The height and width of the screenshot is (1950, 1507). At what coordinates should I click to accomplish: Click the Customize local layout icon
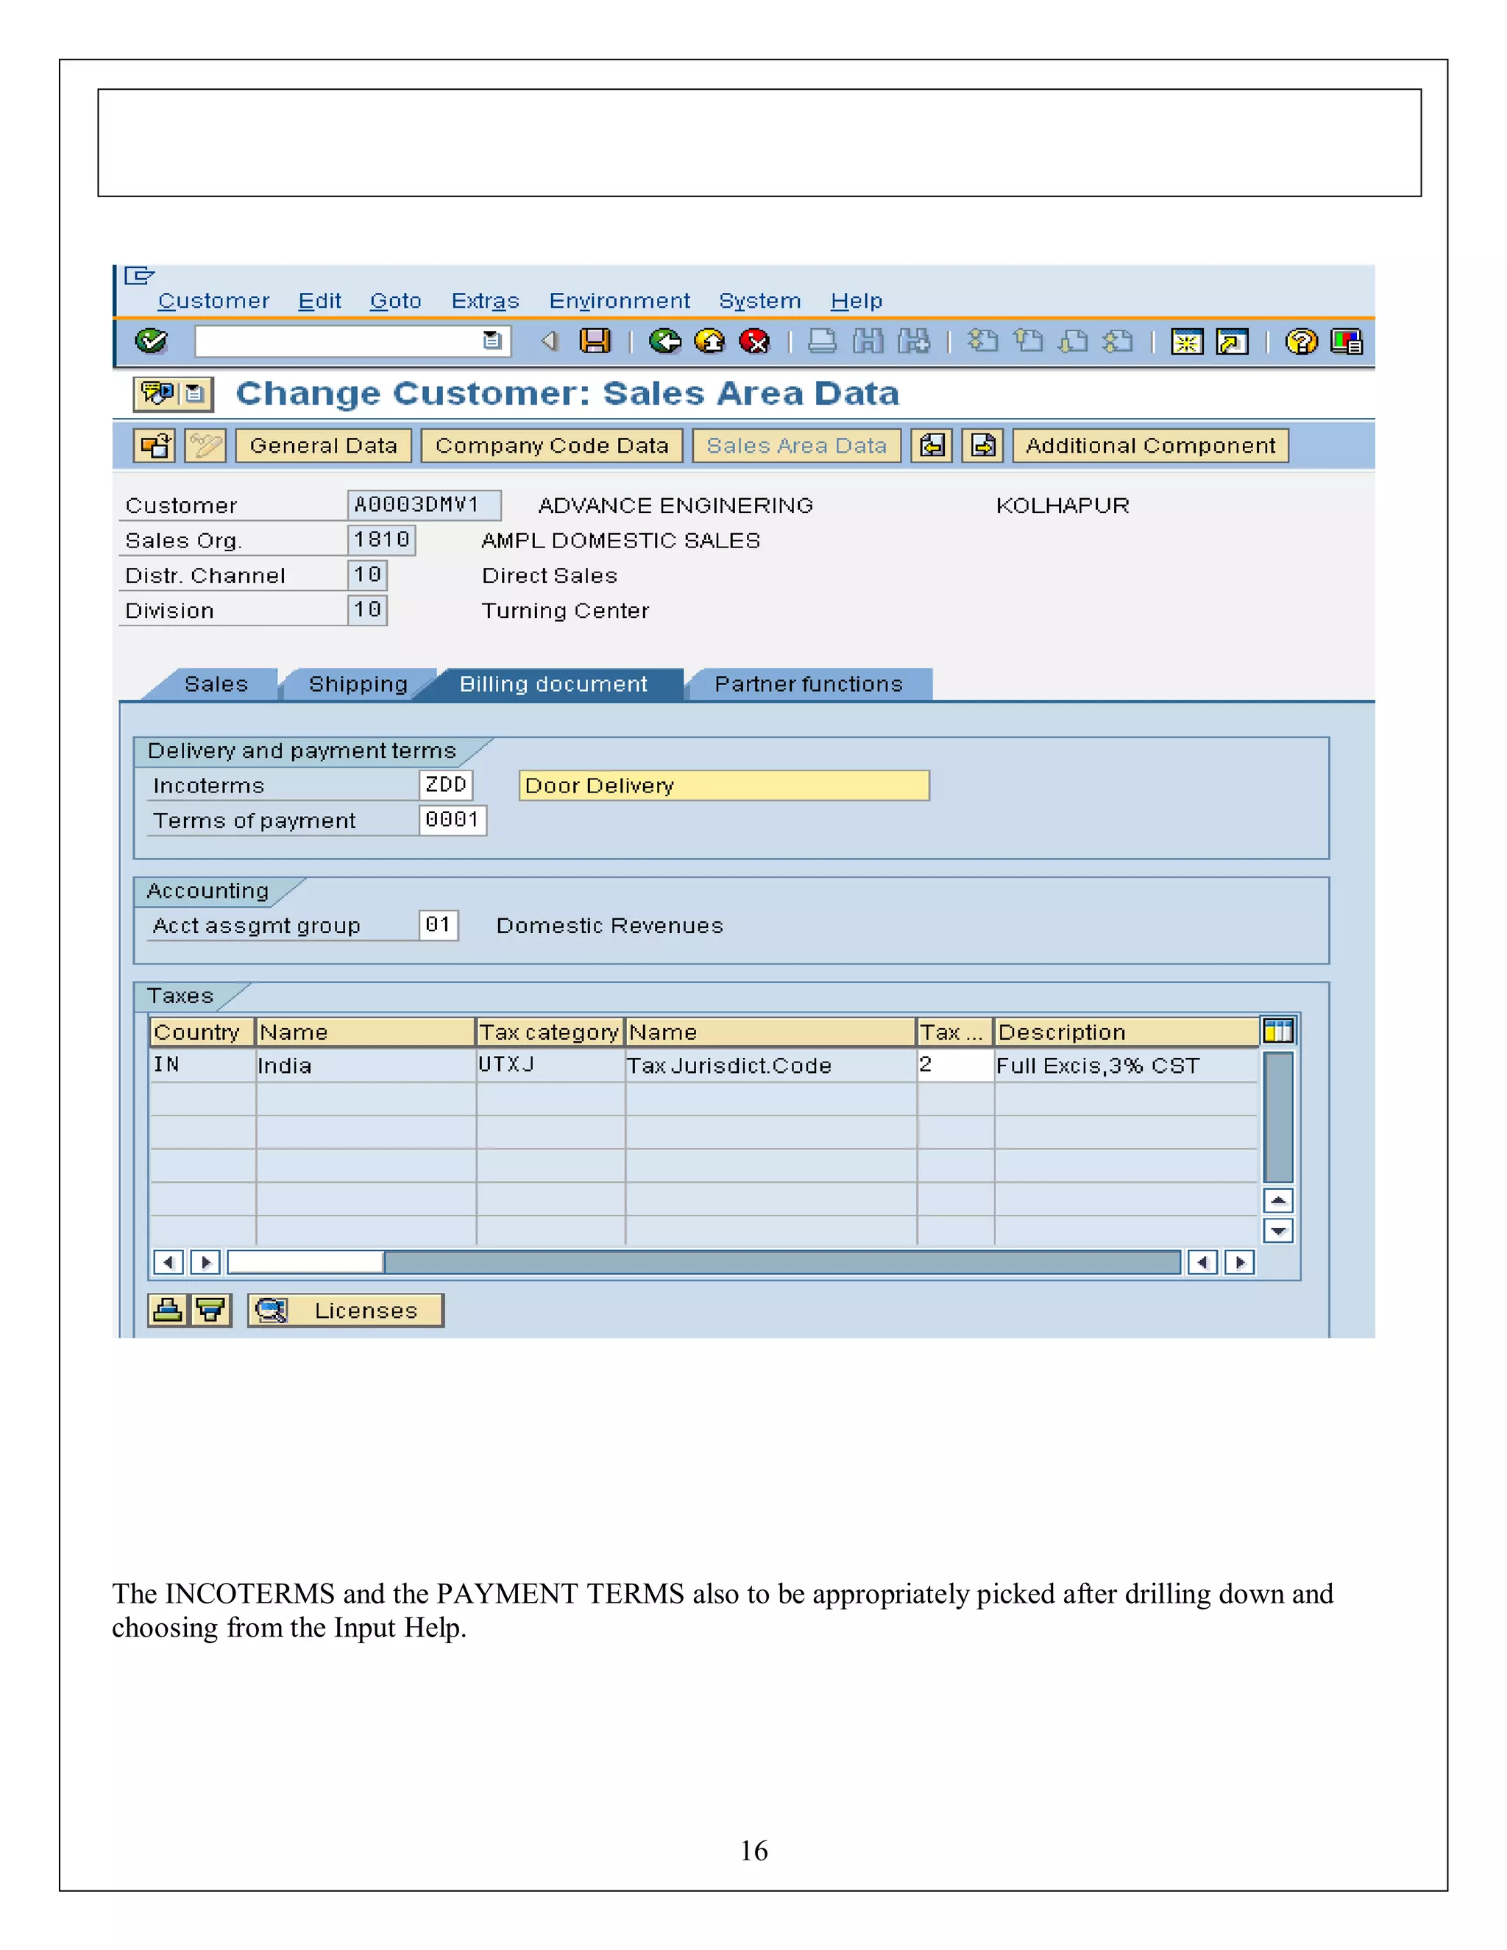coord(1345,342)
